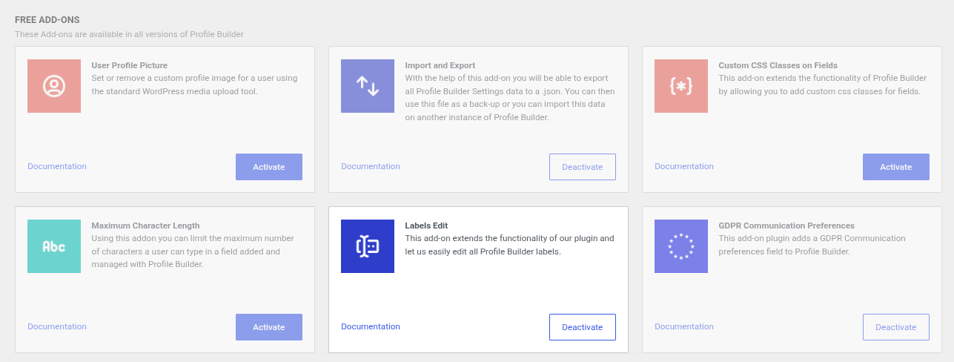
Task: Deactivate the GDPR Communication Preferences add-on
Action: coord(896,327)
